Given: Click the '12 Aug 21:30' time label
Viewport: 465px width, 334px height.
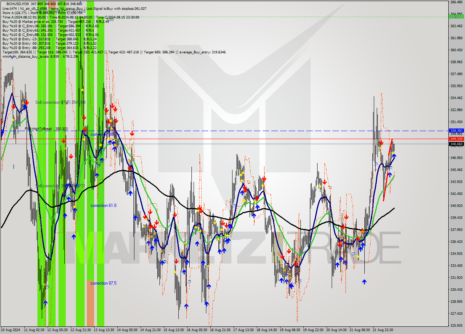Looking at the screenshot, I should [81, 330].
